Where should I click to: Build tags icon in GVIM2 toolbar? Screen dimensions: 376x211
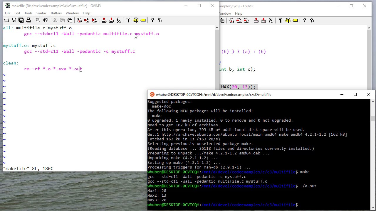tap(288, 21)
